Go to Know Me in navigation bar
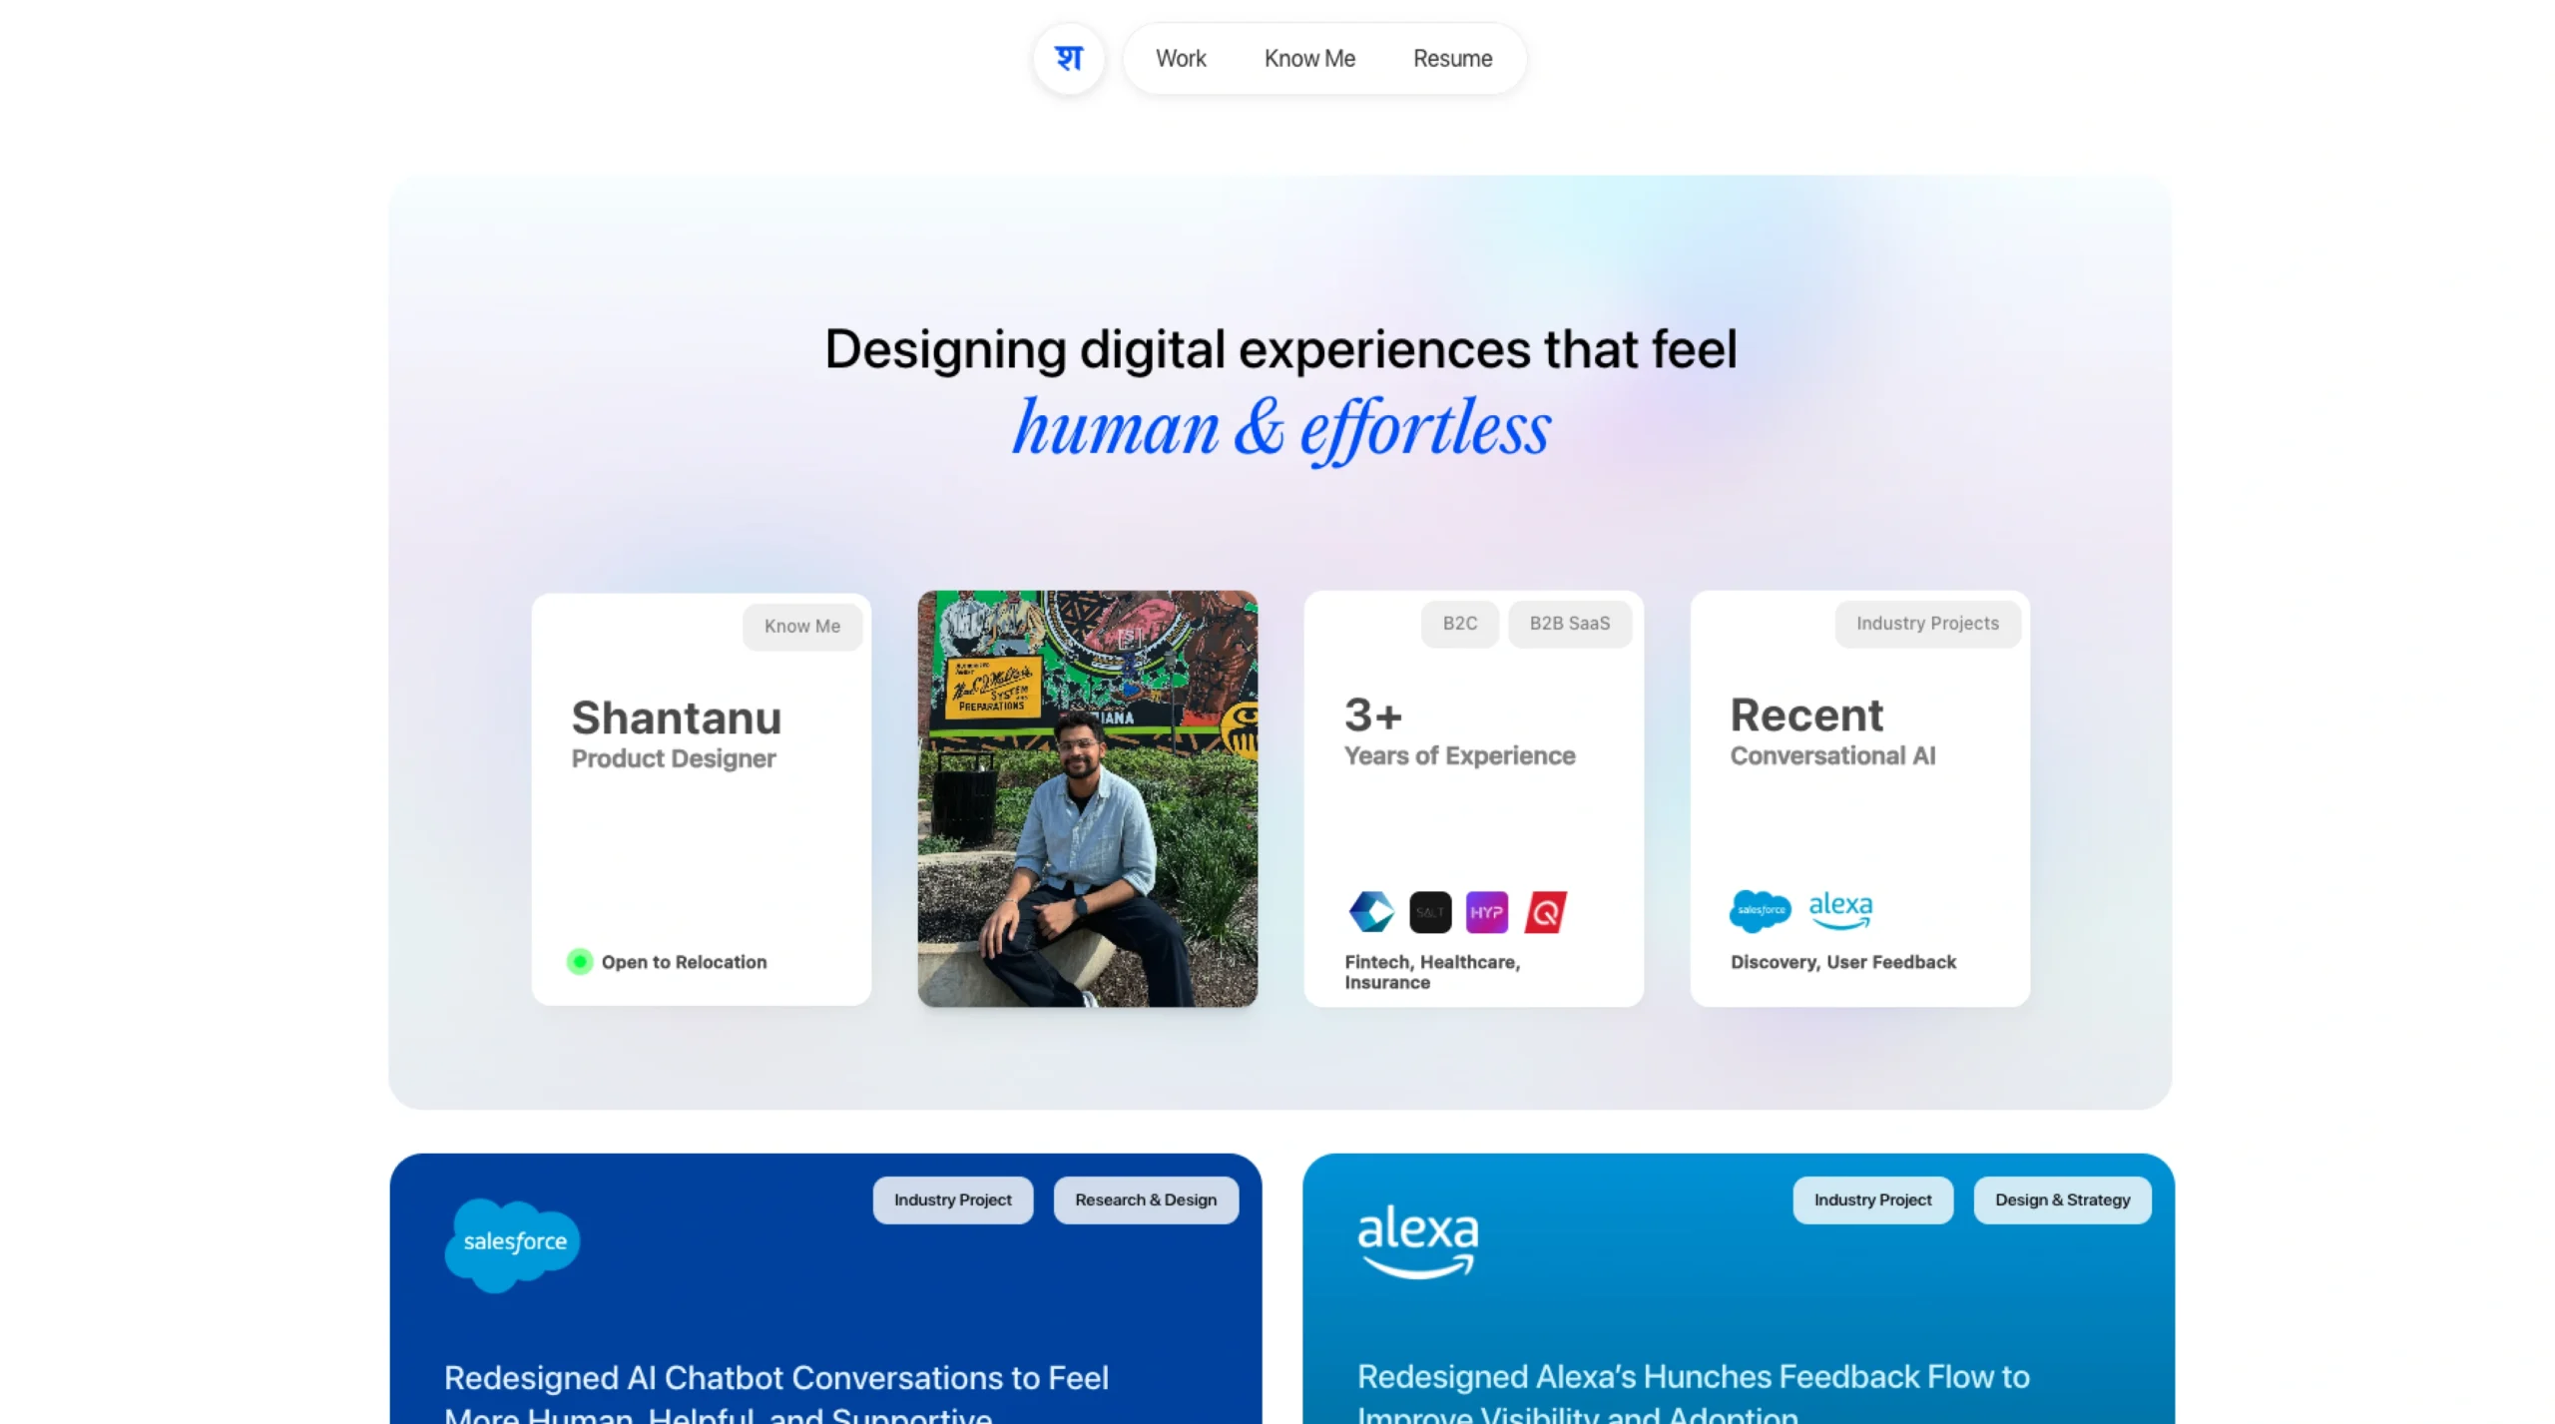The image size is (2555, 1424). point(1308,59)
